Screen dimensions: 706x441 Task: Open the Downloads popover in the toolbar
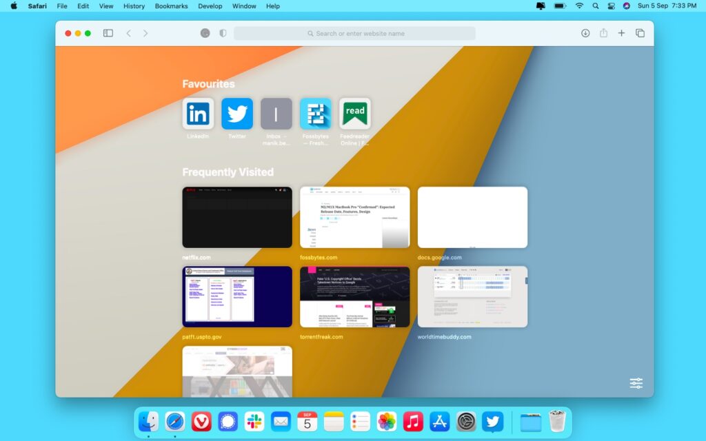(584, 32)
